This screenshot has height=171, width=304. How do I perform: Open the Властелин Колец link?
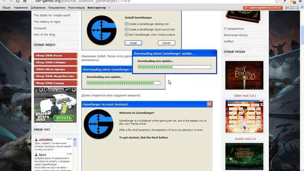click(236, 35)
